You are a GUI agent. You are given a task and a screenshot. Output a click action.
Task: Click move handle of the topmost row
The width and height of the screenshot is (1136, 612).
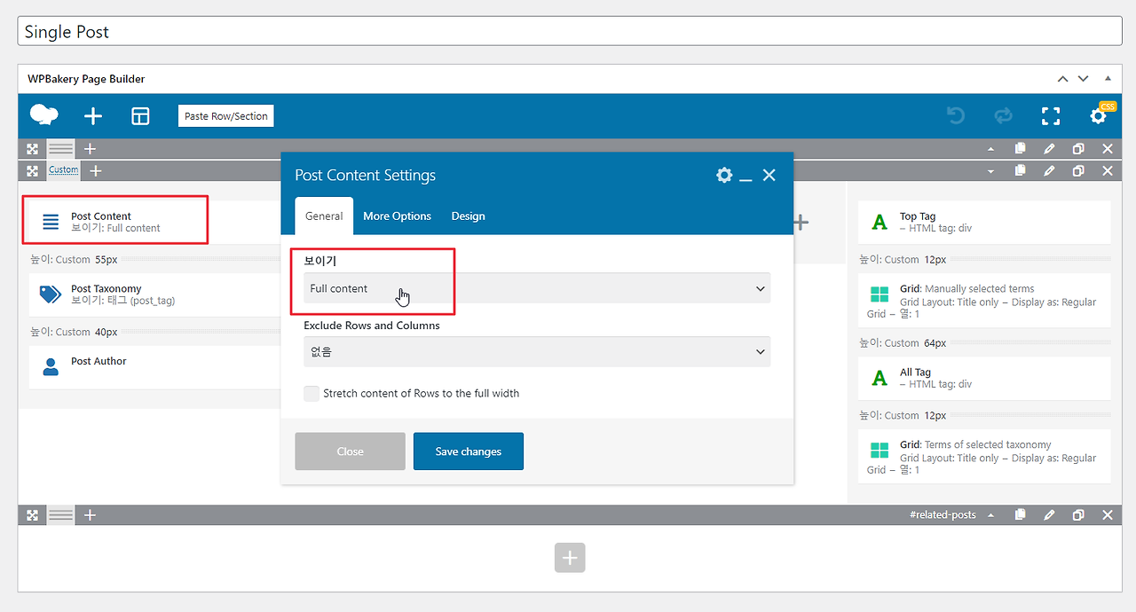point(32,148)
